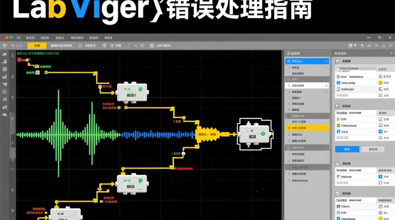Screen dimensions: 395x220
Task: Click the blue waveform segment on the canvas
Action: tap(158, 135)
